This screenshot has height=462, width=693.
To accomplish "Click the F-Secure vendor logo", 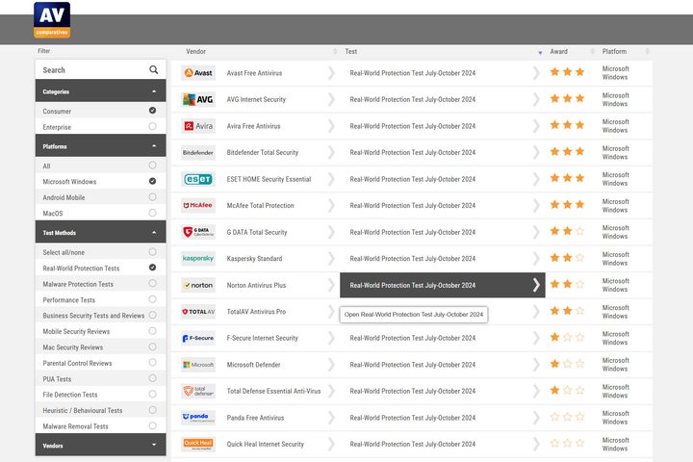I will 198,338.
